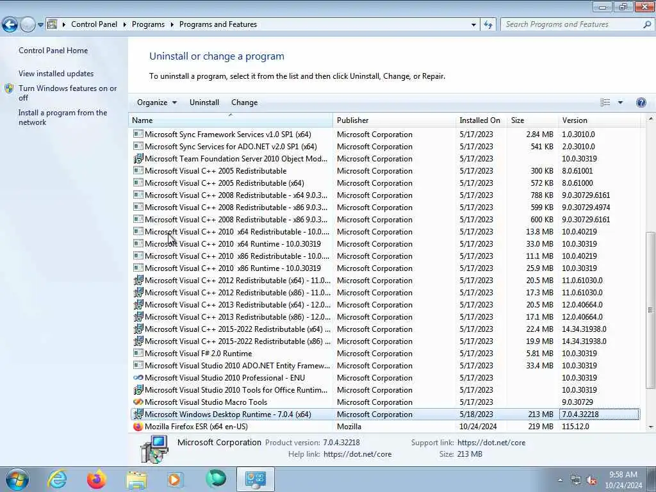Open help with the question mark icon
Viewport: 656px width, 492px height.
pos(641,102)
